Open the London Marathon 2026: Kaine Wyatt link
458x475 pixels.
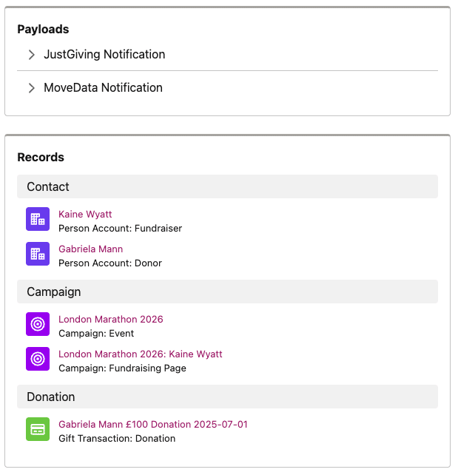click(141, 354)
